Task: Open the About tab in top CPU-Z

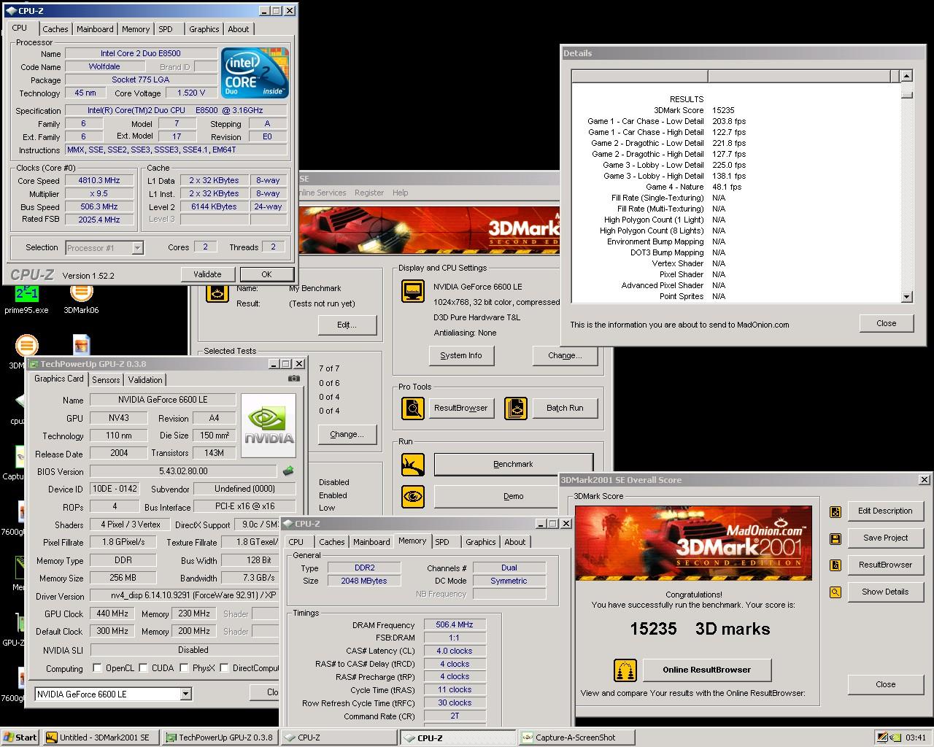Action: coord(239,29)
